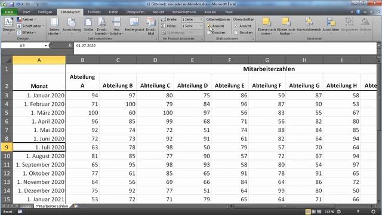Toggle Gitternetzlinien Drucken checkbox
Screen dimensions: 382x215
click(x=209, y=32)
